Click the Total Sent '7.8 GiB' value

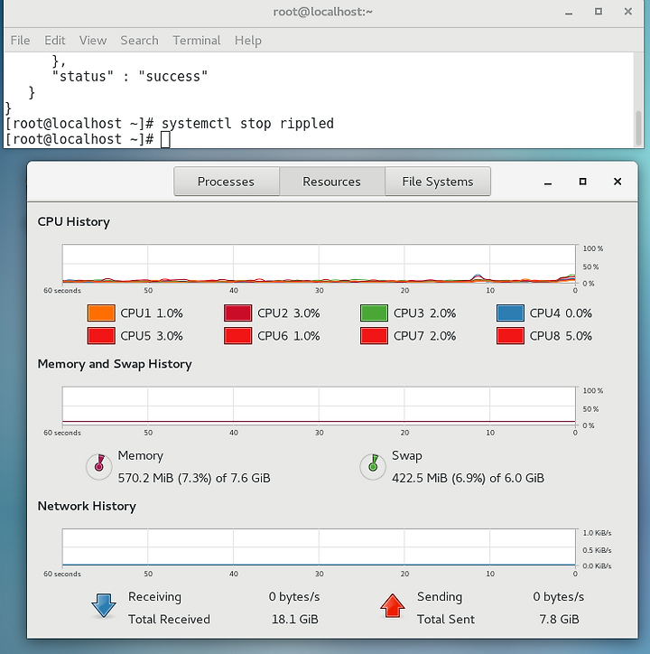pyautogui.click(x=559, y=620)
